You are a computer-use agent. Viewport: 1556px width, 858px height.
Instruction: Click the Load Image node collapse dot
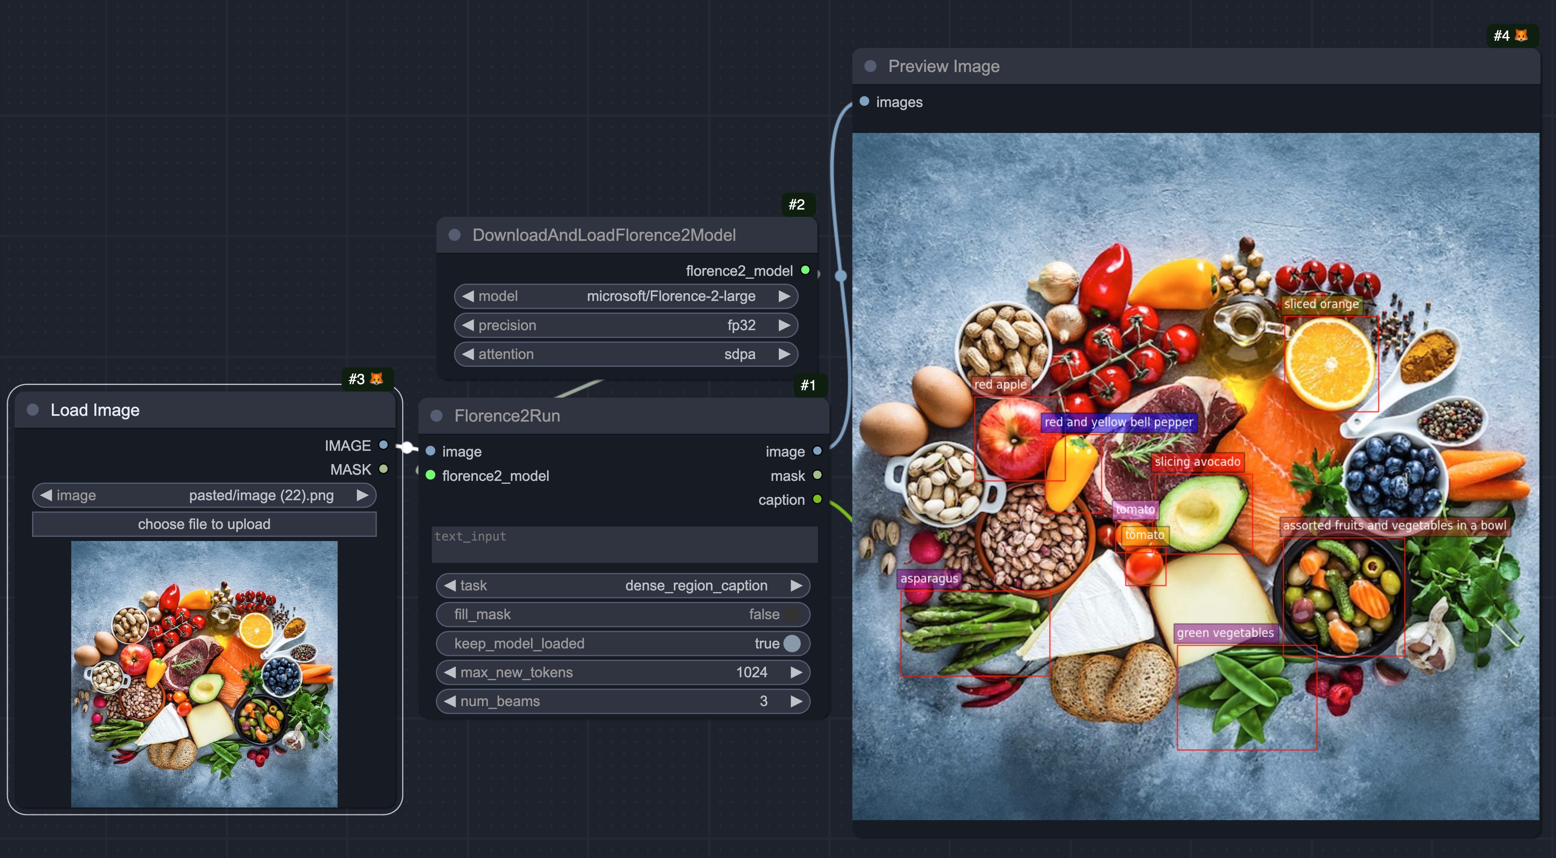coord(33,410)
